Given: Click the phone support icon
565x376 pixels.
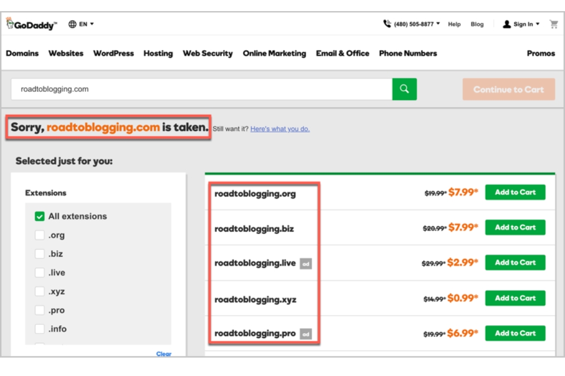Looking at the screenshot, I should coord(387,24).
